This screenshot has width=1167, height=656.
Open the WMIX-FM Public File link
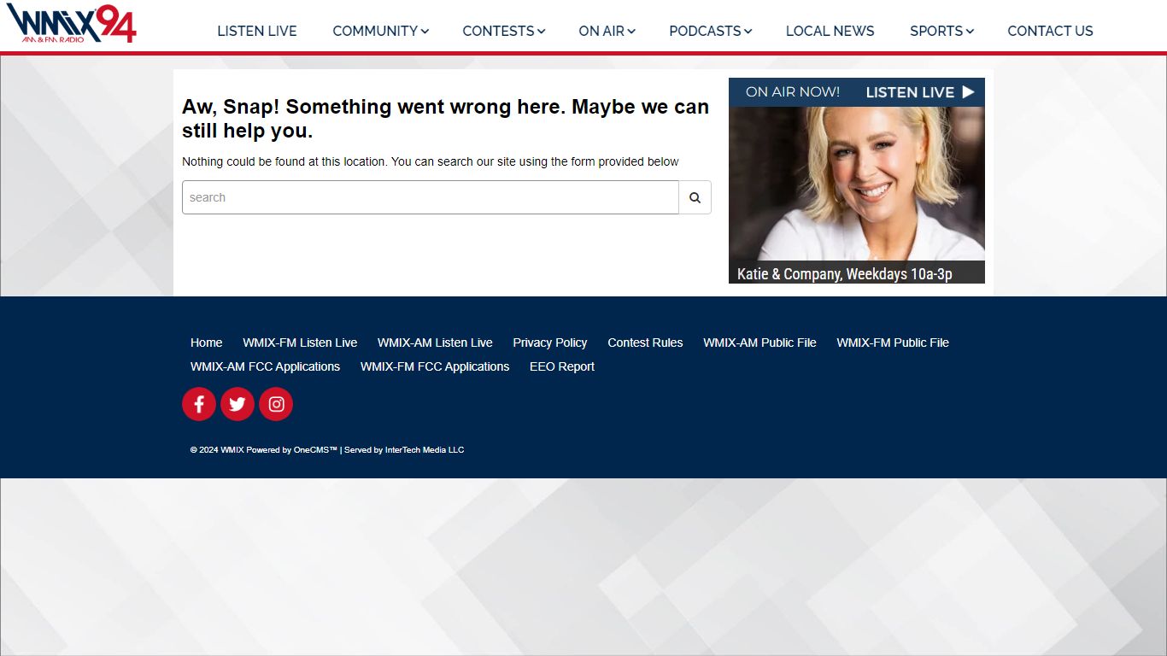[893, 343]
